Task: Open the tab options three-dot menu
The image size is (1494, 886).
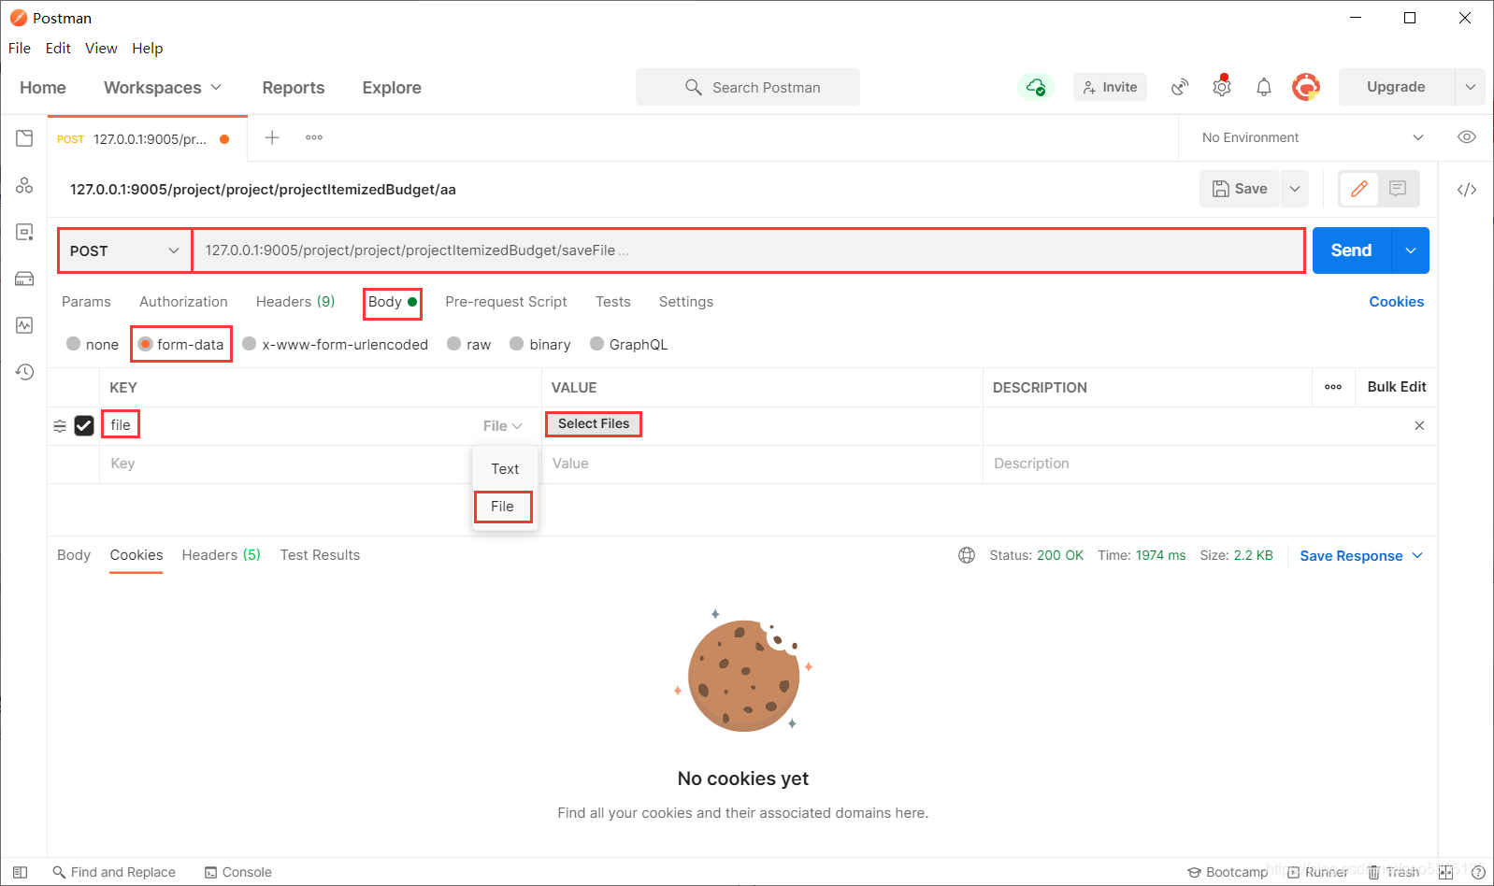Action: click(314, 137)
